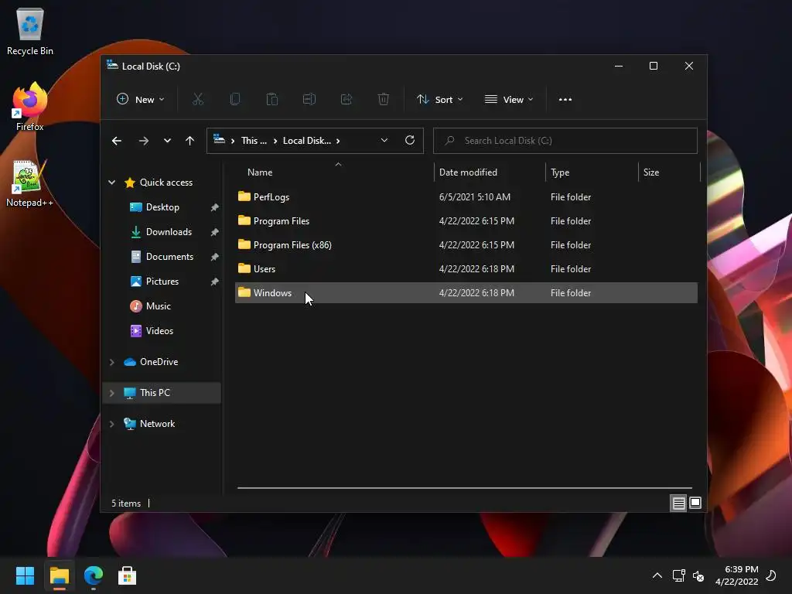Select Music in navigation pane
Image resolution: width=792 pixels, height=594 pixels.
pyautogui.click(x=158, y=306)
